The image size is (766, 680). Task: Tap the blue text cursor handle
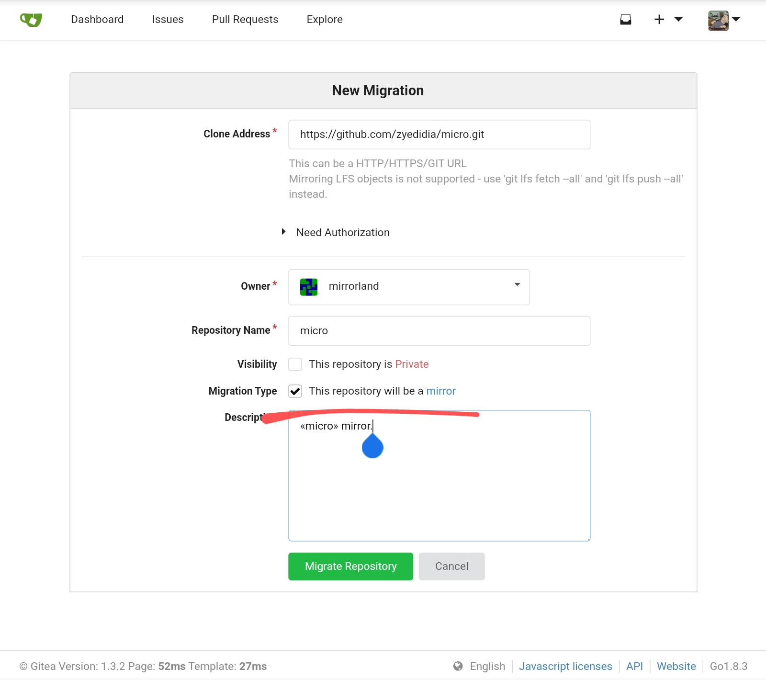click(372, 447)
